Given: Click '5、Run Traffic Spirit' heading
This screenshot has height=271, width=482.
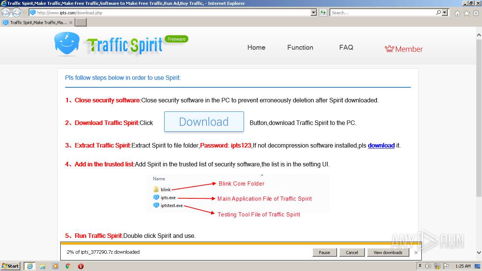Looking at the screenshot, I should pyautogui.click(x=94, y=236).
